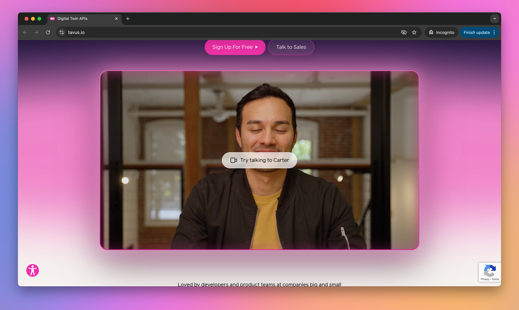Open the Incognito indicator
The image size is (519, 310).
point(442,32)
